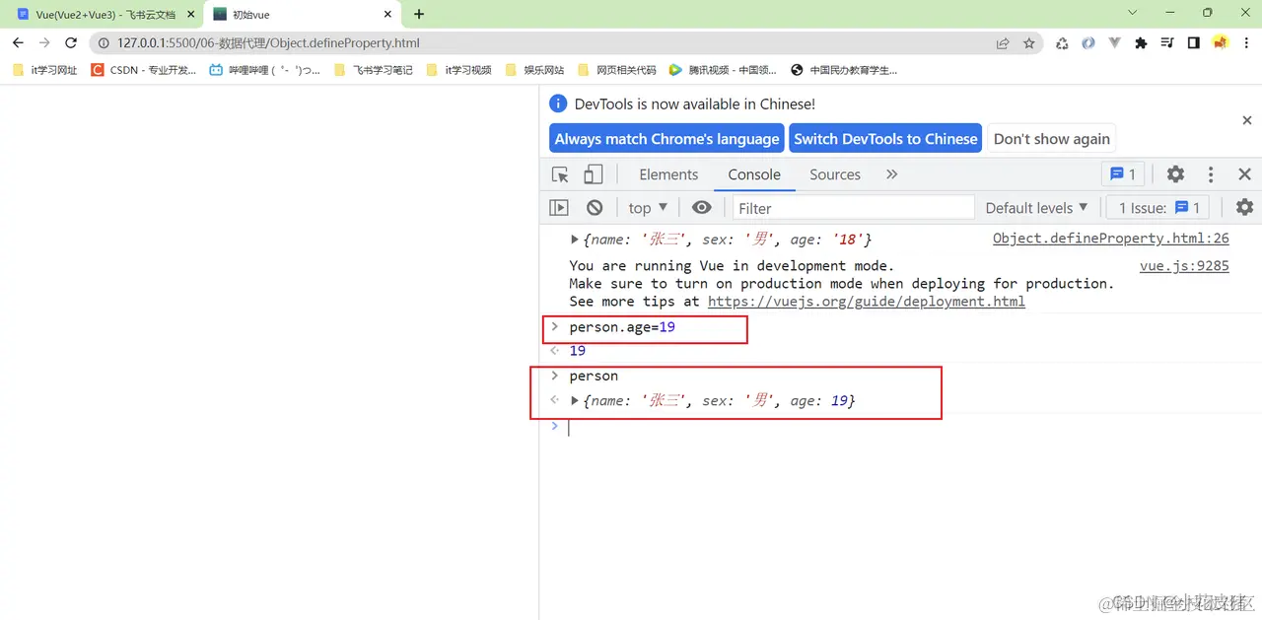Viewport: 1262px width, 620px height.
Task: Click the messages badge showing 1
Action: (1123, 174)
